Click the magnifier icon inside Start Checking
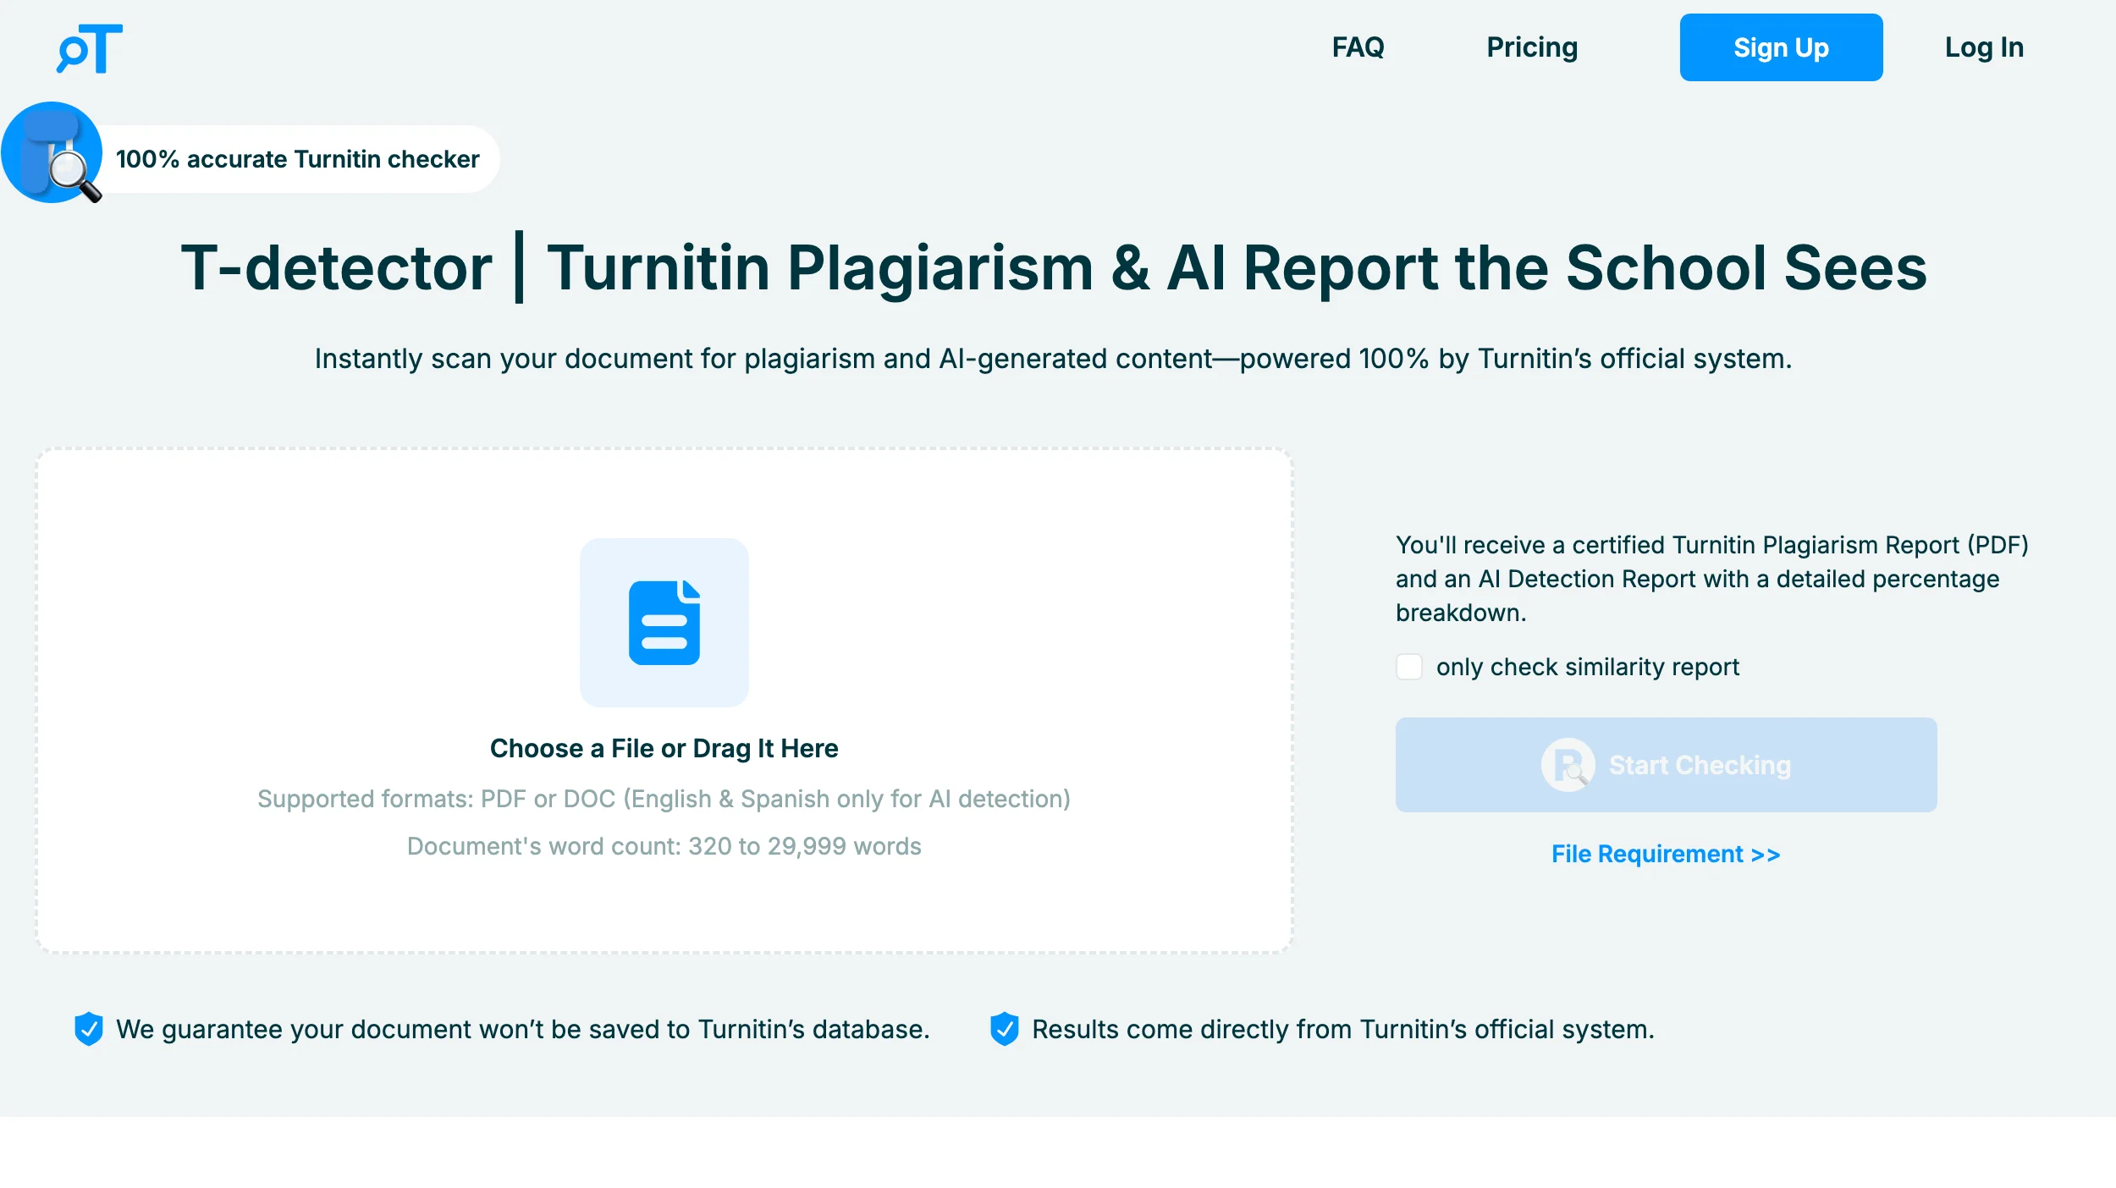The width and height of the screenshot is (2116, 1188). click(1568, 765)
